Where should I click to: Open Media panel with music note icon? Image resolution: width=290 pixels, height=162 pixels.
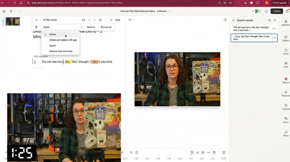click(286, 133)
